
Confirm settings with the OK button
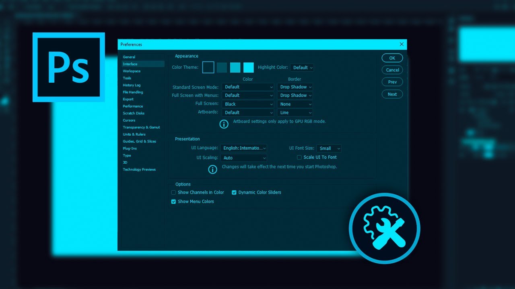pyautogui.click(x=392, y=58)
